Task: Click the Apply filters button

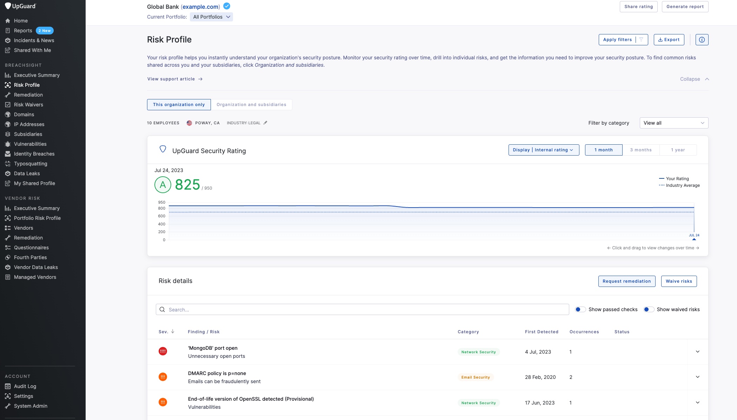Action: coord(617,40)
